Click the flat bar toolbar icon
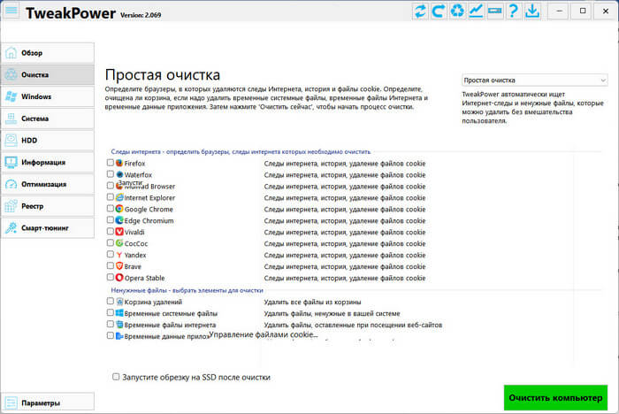The width and height of the screenshot is (619, 414). click(x=494, y=11)
